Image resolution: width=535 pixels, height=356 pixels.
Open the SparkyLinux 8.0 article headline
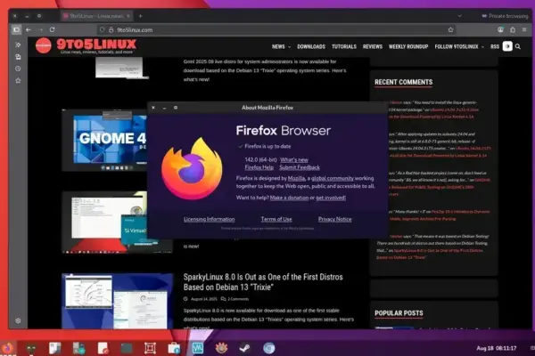tap(263, 282)
